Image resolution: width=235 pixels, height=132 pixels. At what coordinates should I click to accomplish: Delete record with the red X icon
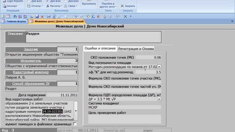click(42, 16)
